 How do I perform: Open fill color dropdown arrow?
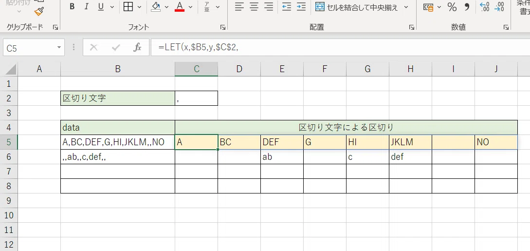[166, 7]
